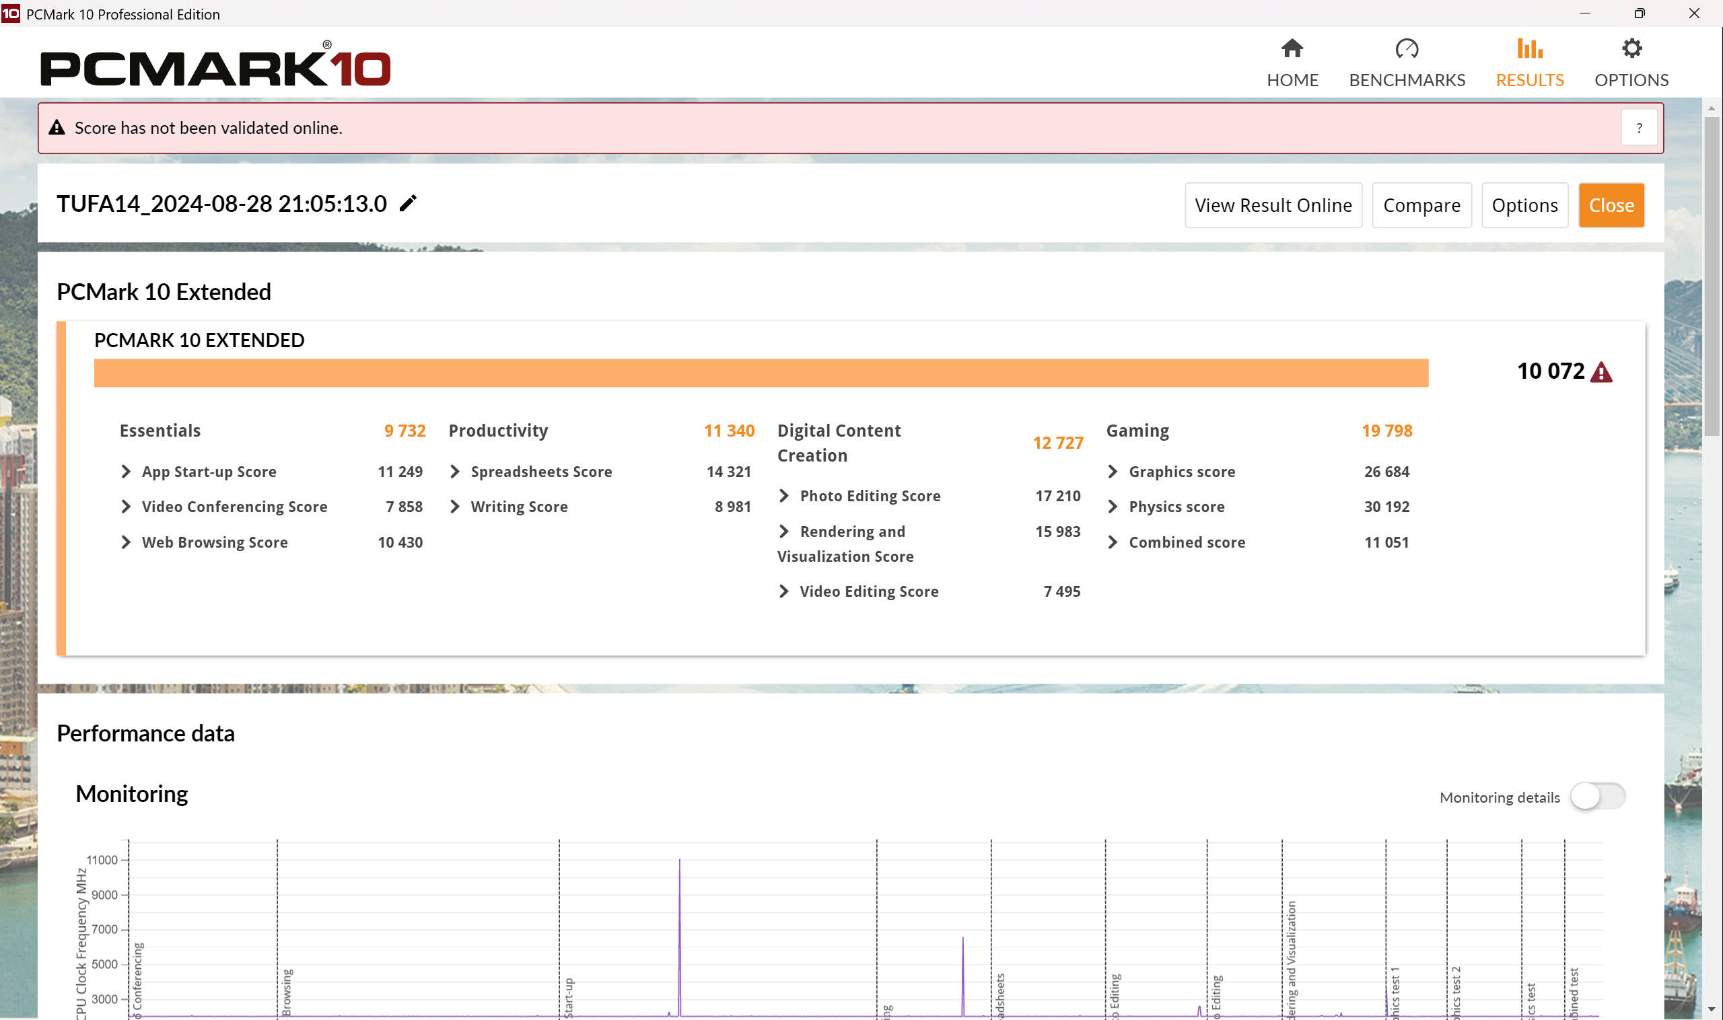Expand the Graphics score row
The width and height of the screenshot is (1723, 1020).
(x=1113, y=472)
